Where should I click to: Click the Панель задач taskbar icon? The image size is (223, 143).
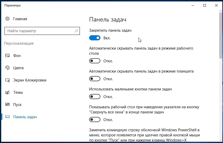point(7,117)
